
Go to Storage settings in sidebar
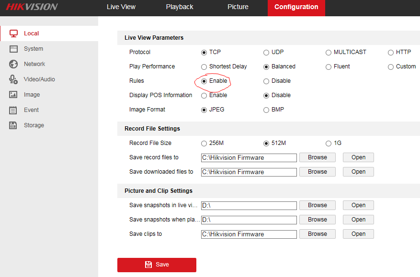[x=49, y=125]
